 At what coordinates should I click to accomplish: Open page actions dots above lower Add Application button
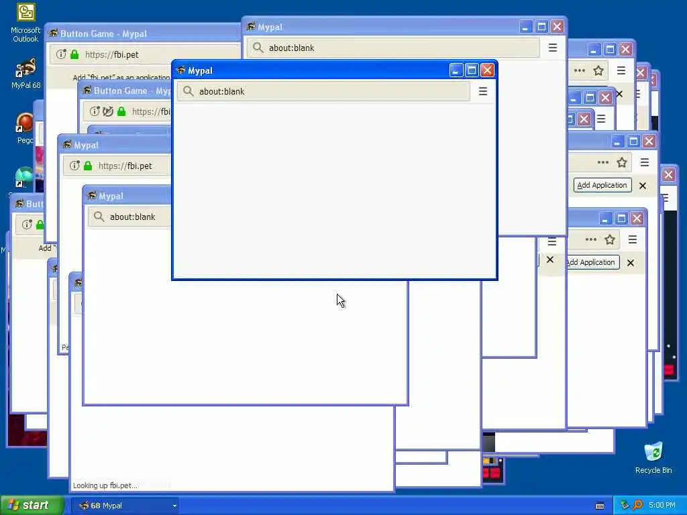click(x=591, y=239)
